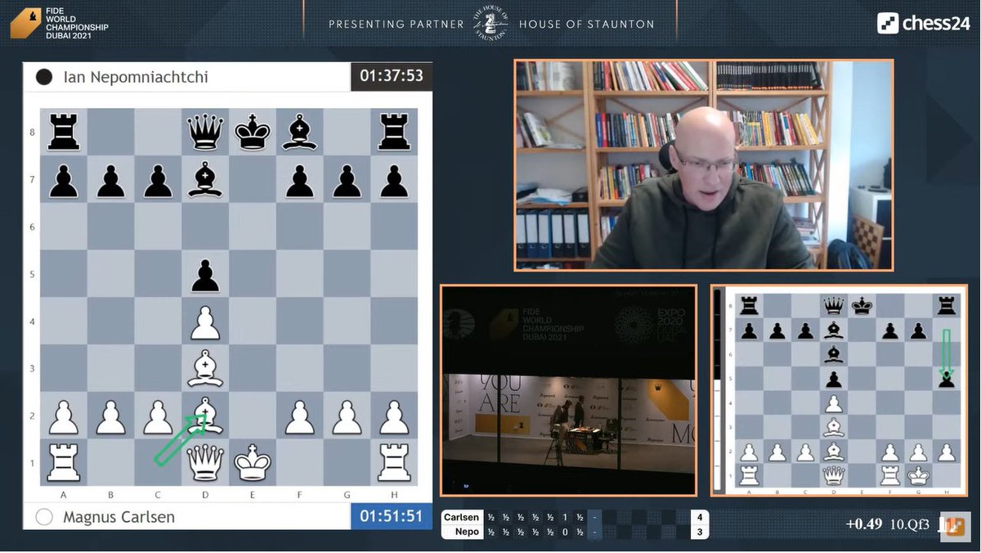
Task: Click the black color dot beside Ian Nepomniachtchi
Action: (44, 78)
